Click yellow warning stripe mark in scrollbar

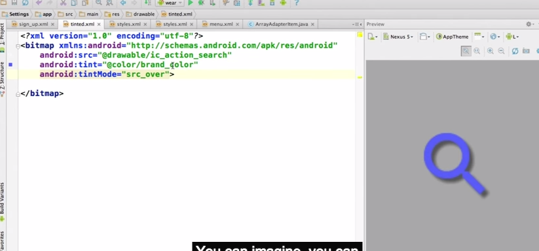[360, 78]
